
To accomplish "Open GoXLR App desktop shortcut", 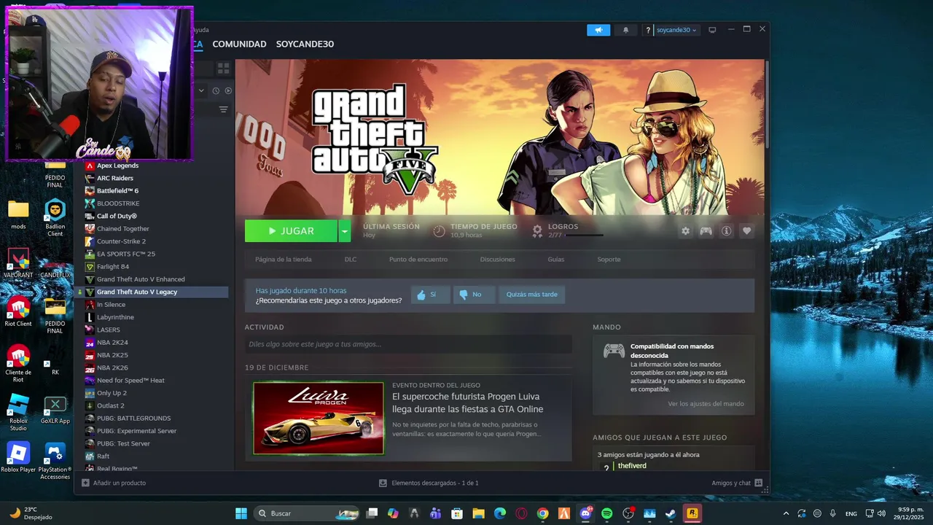I will tap(55, 410).
